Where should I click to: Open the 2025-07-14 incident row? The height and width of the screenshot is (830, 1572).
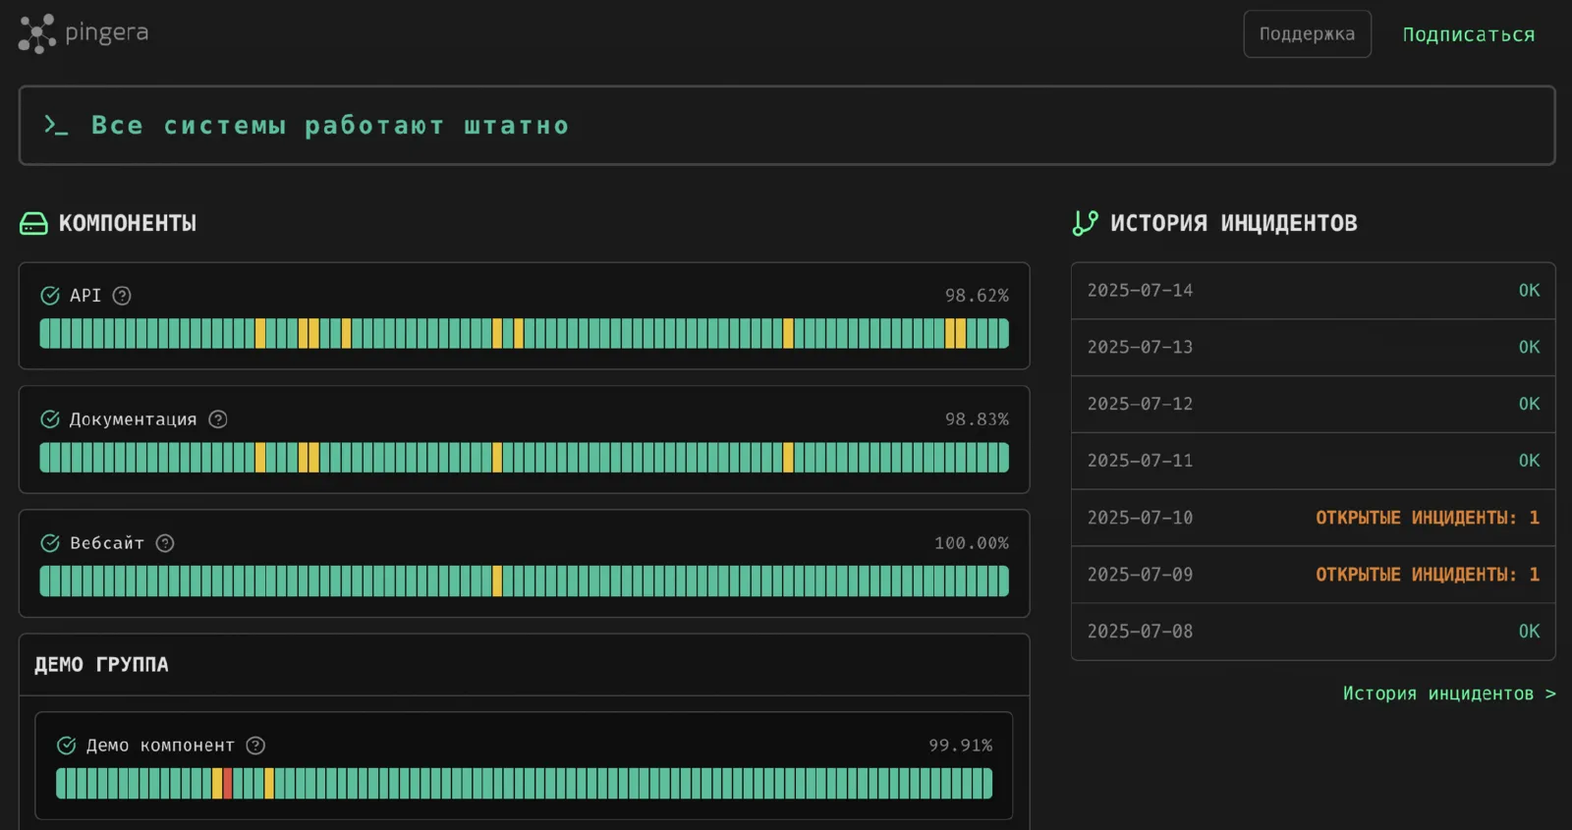(x=1313, y=291)
